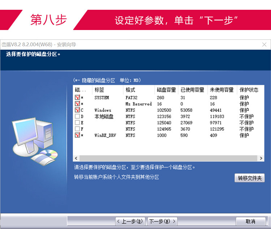Click used capacity value 27069
Screen dimensions: 271x229
pos(186,123)
